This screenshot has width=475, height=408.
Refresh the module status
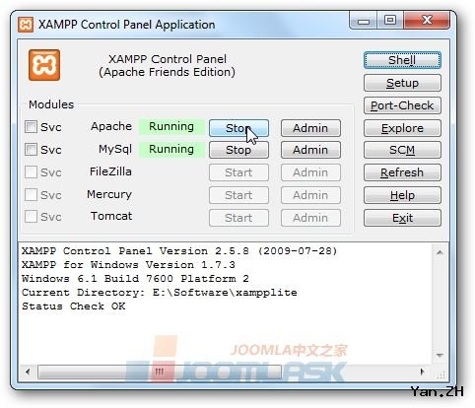tap(402, 172)
